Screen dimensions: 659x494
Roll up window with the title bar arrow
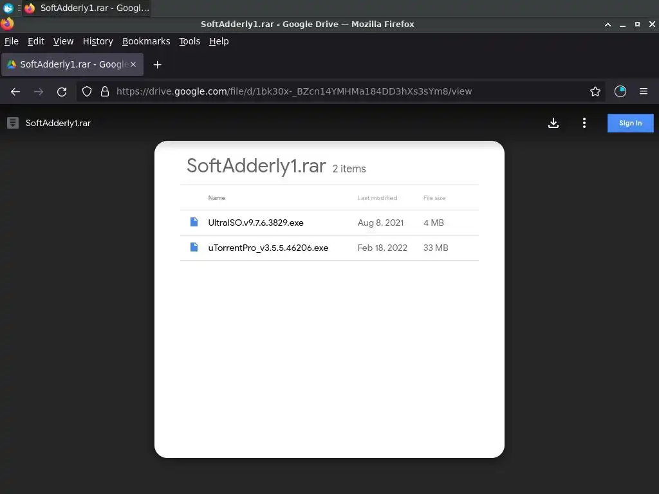(608, 24)
